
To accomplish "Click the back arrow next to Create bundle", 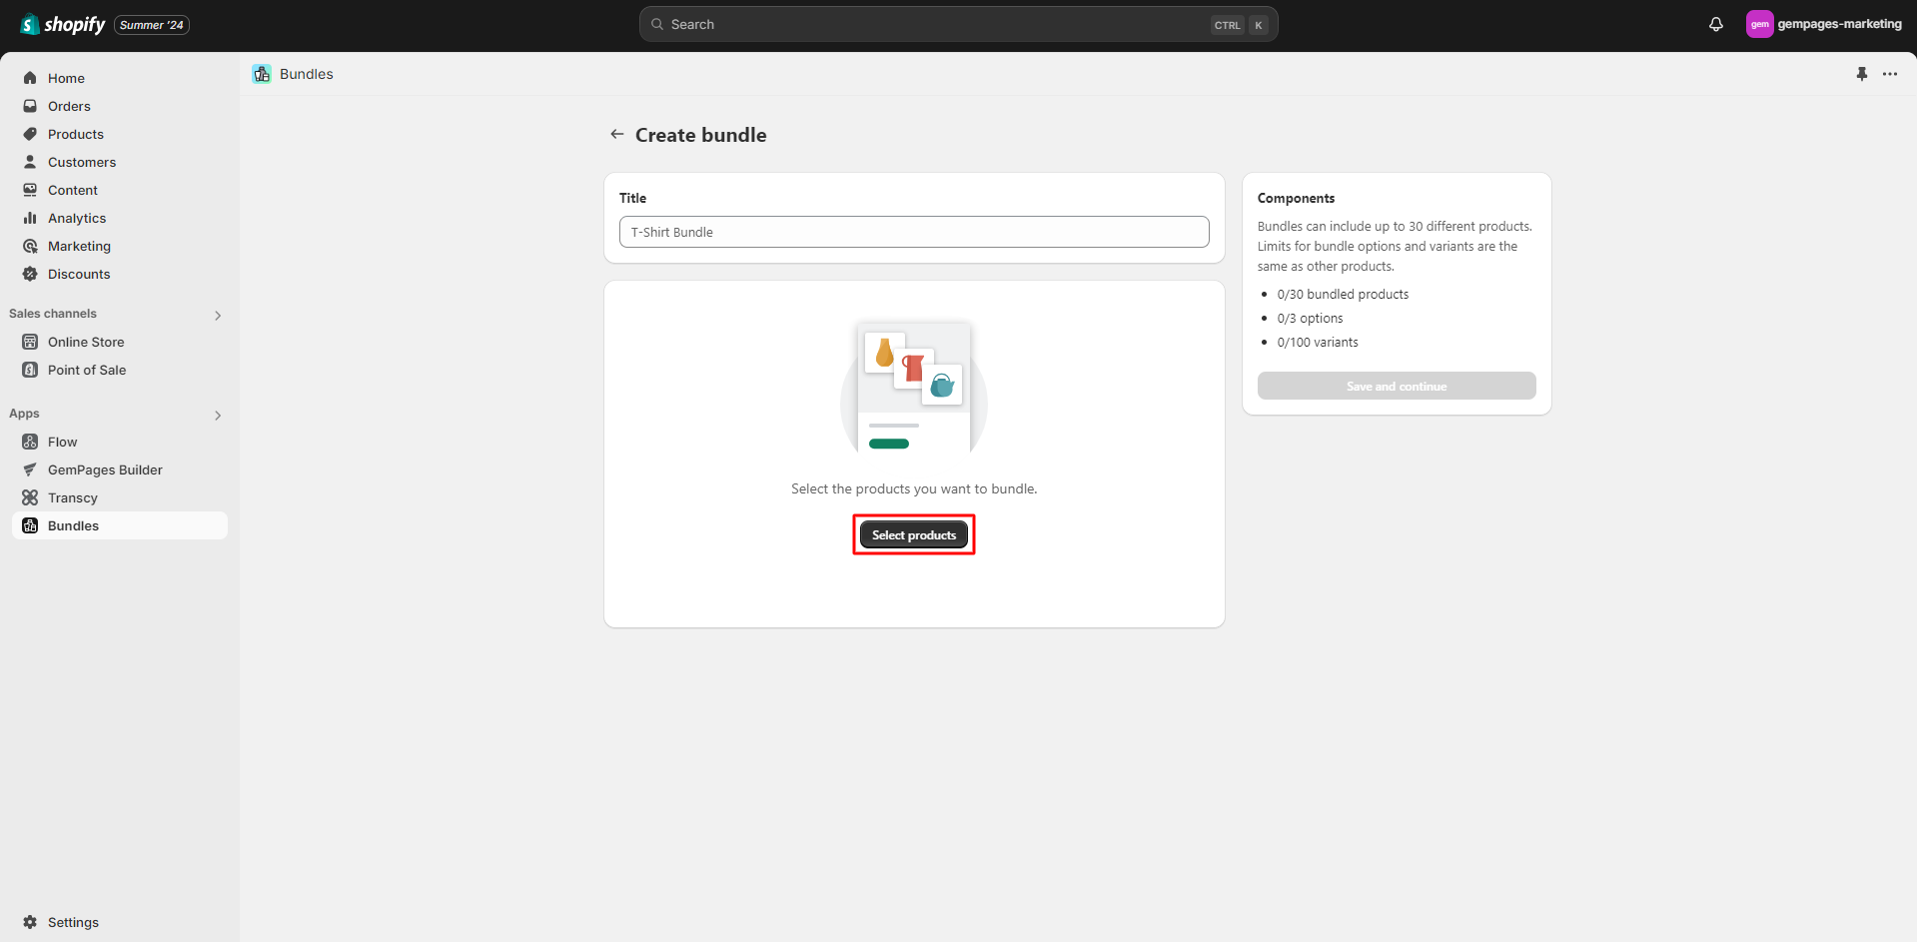I will point(616,134).
